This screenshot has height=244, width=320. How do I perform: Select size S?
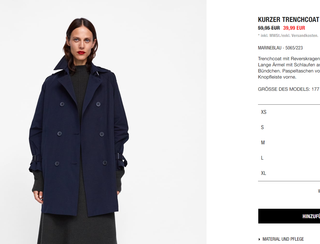tap(289, 127)
